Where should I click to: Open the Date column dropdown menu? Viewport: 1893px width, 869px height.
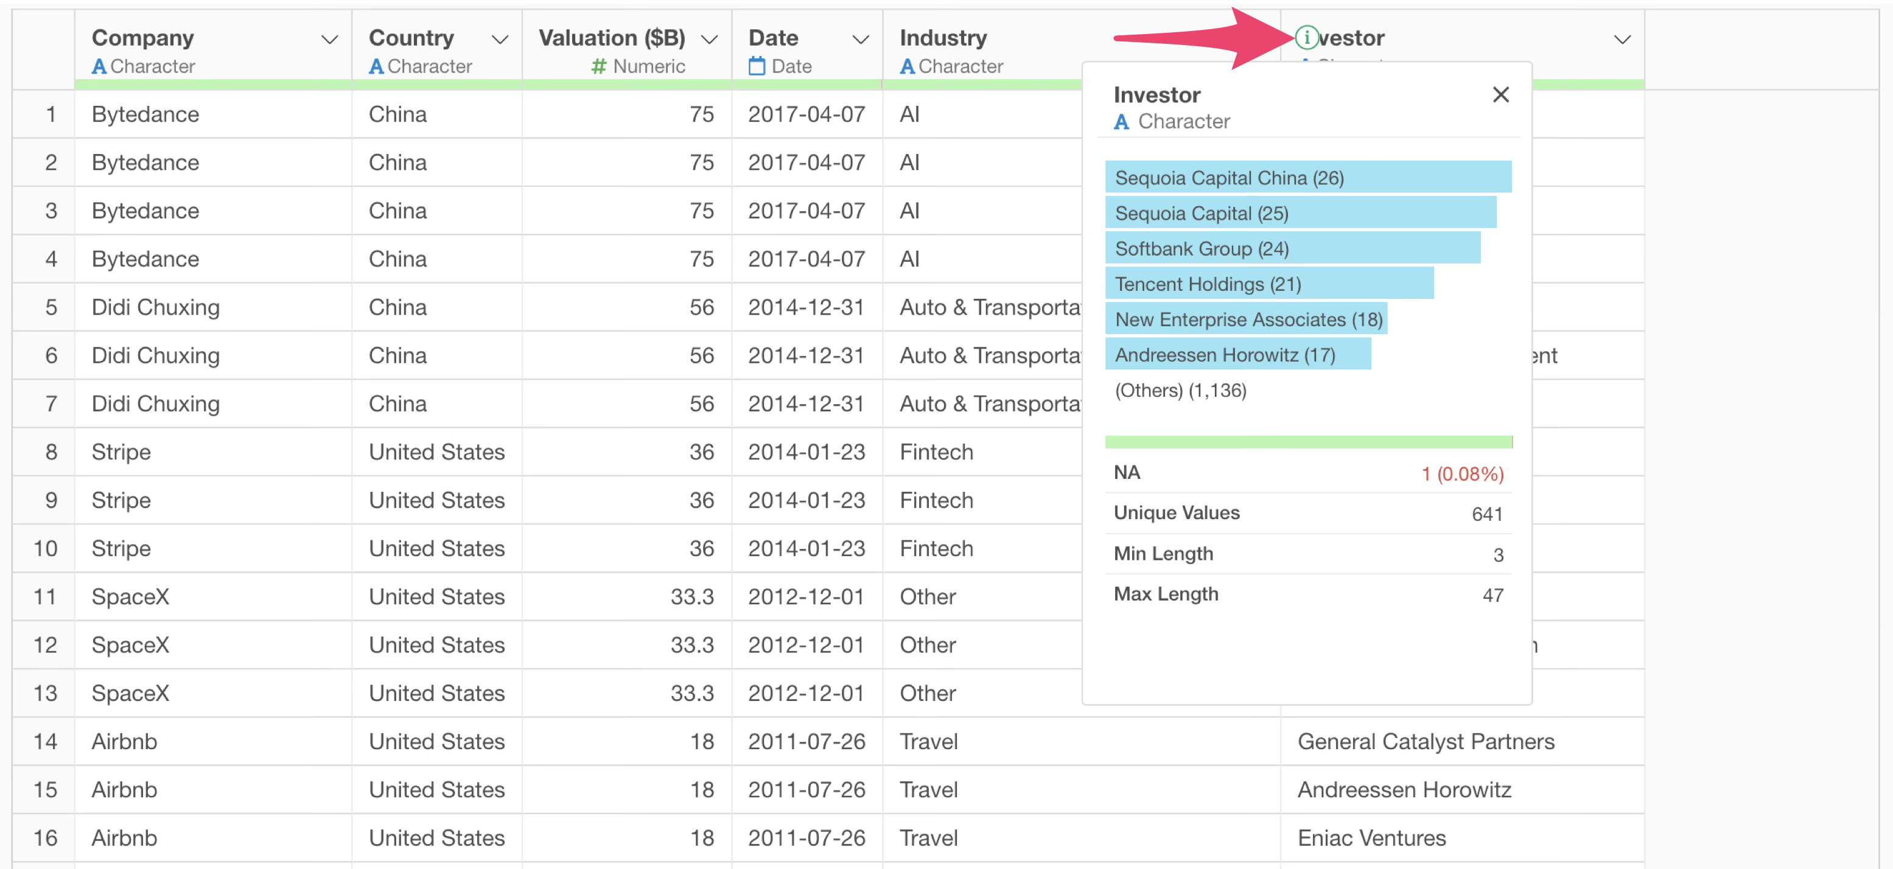pyautogui.click(x=861, y=40)
